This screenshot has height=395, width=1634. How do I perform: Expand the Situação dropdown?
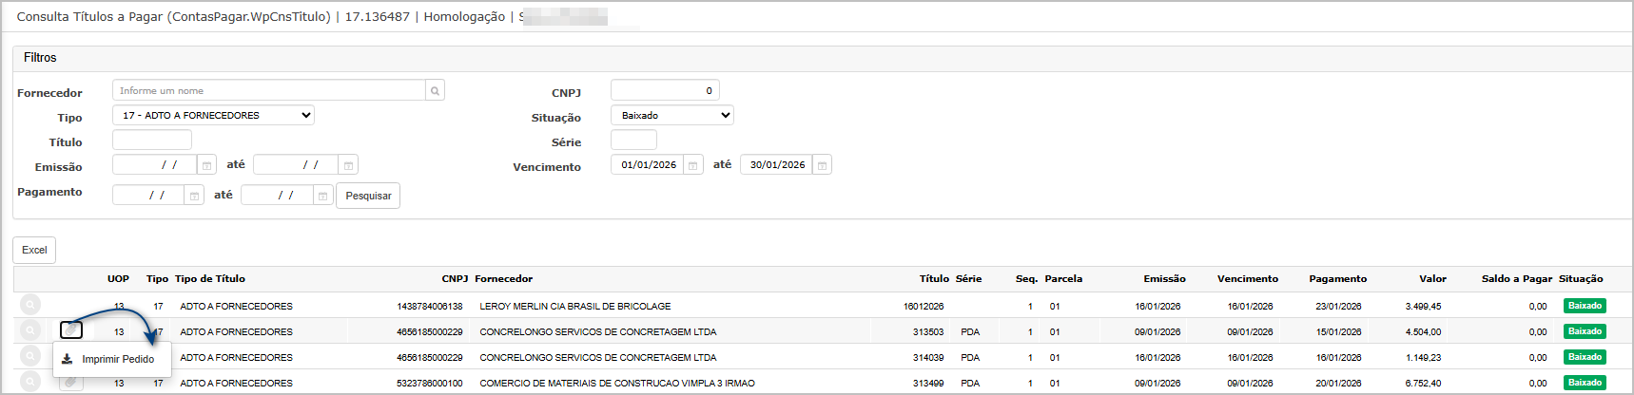click(671, 116)
